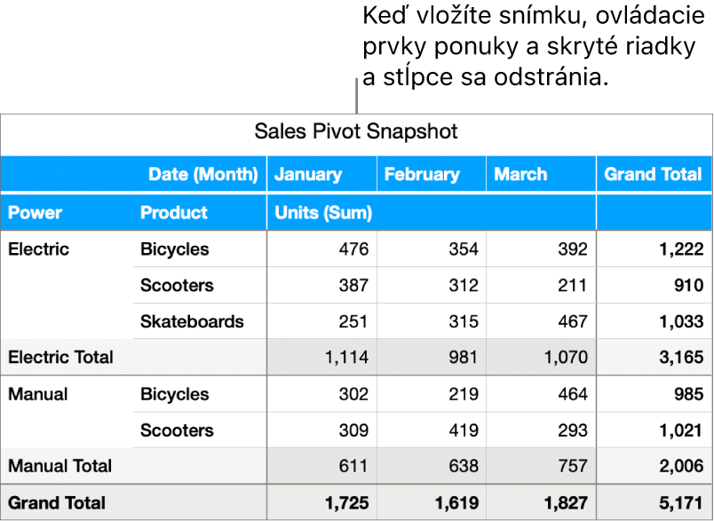Select the Date (Month) header cell
714x521 pixels.
point(202,174)
